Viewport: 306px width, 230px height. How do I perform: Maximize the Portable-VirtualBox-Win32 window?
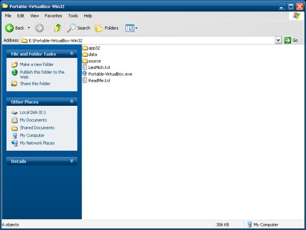tap(291, 7)
